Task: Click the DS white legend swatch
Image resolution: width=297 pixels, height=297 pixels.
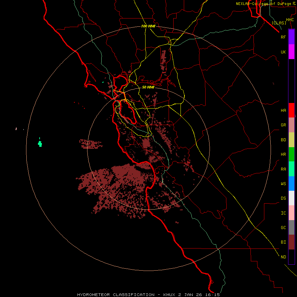Action: pyautogui.click(x=291, y=198)
